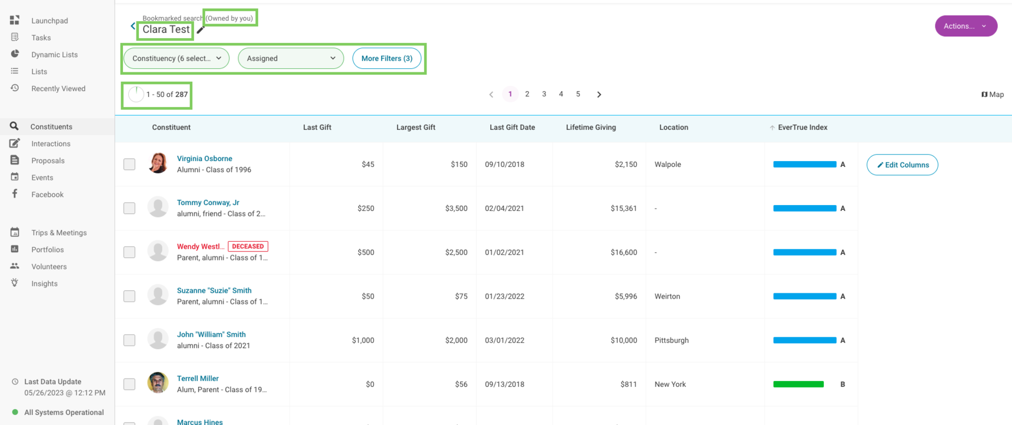Open the Interactions pencil icon

click(15, 143)
